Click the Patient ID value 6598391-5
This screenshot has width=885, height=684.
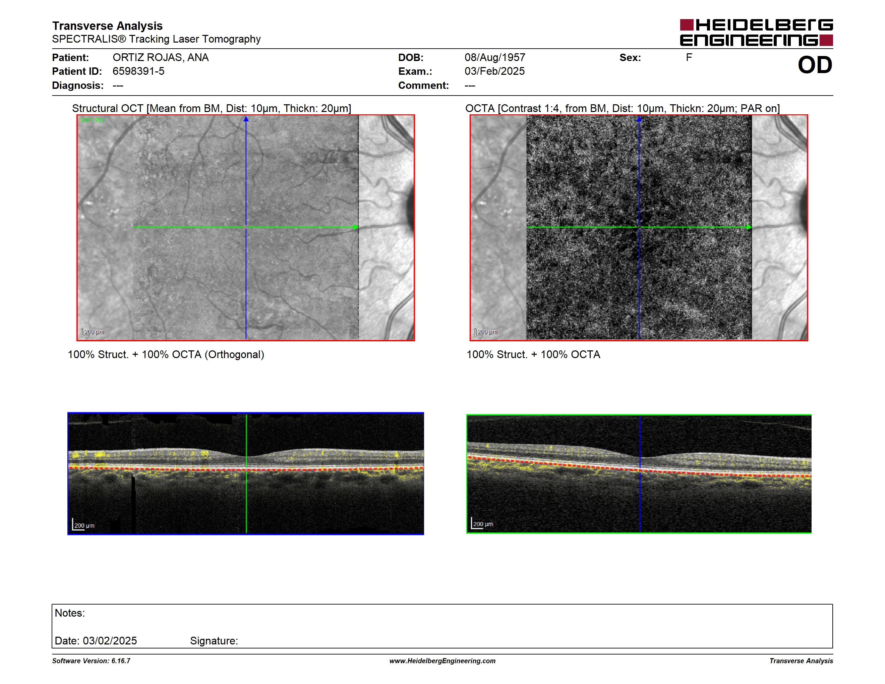click(138, 71)
